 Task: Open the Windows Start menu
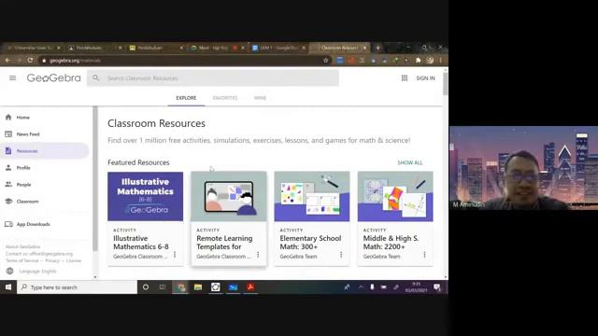click(x=8, y=287)
